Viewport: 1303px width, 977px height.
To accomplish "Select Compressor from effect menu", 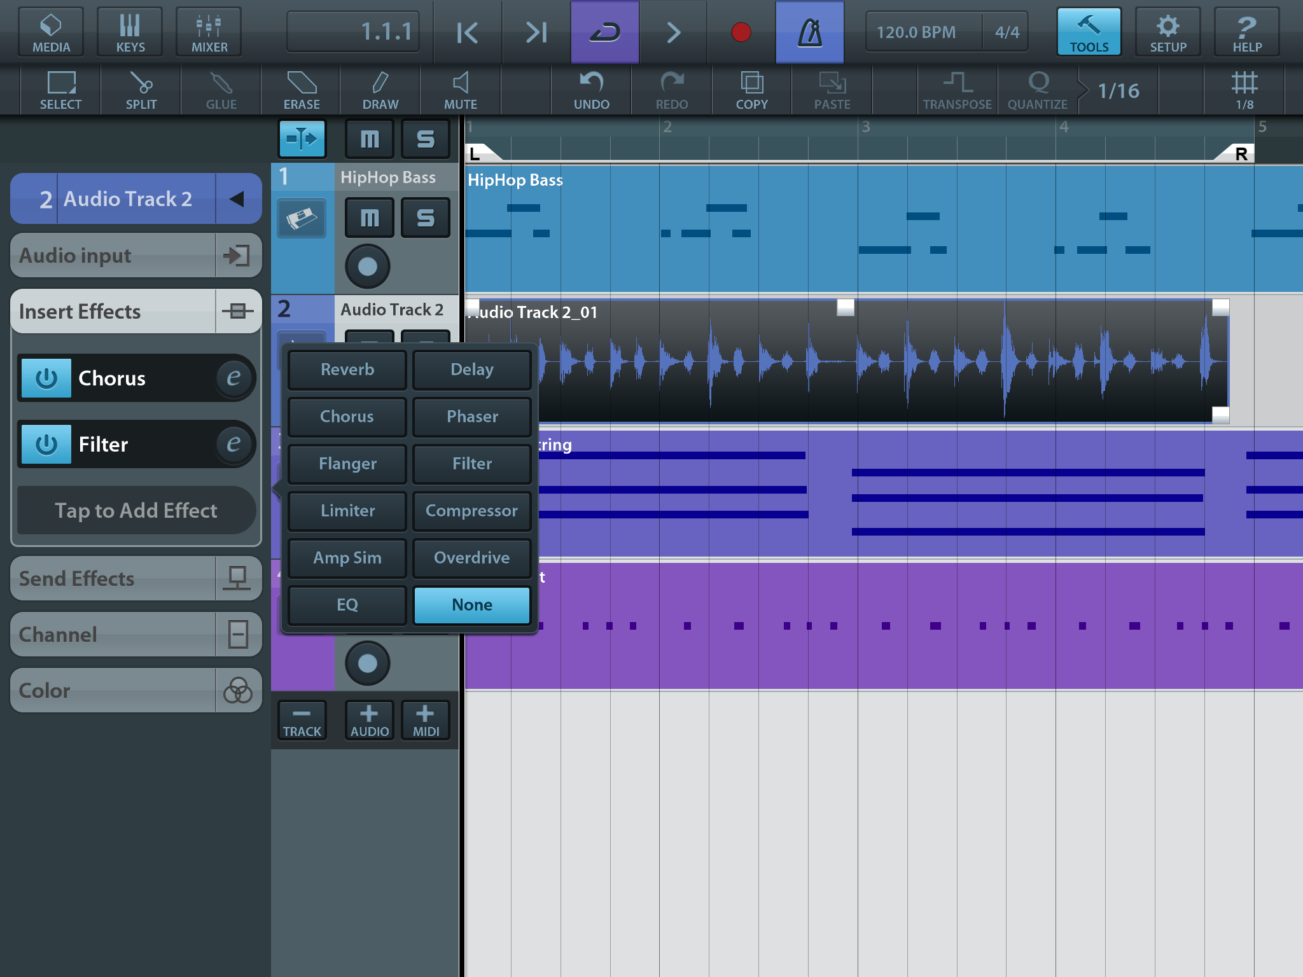I will click(x=472, y=511).
